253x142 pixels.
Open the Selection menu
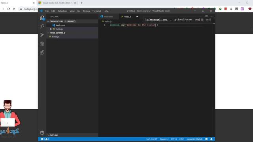click(62, 11)
